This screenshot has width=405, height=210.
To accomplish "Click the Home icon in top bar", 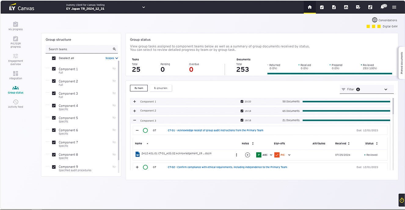I will 310,7.
